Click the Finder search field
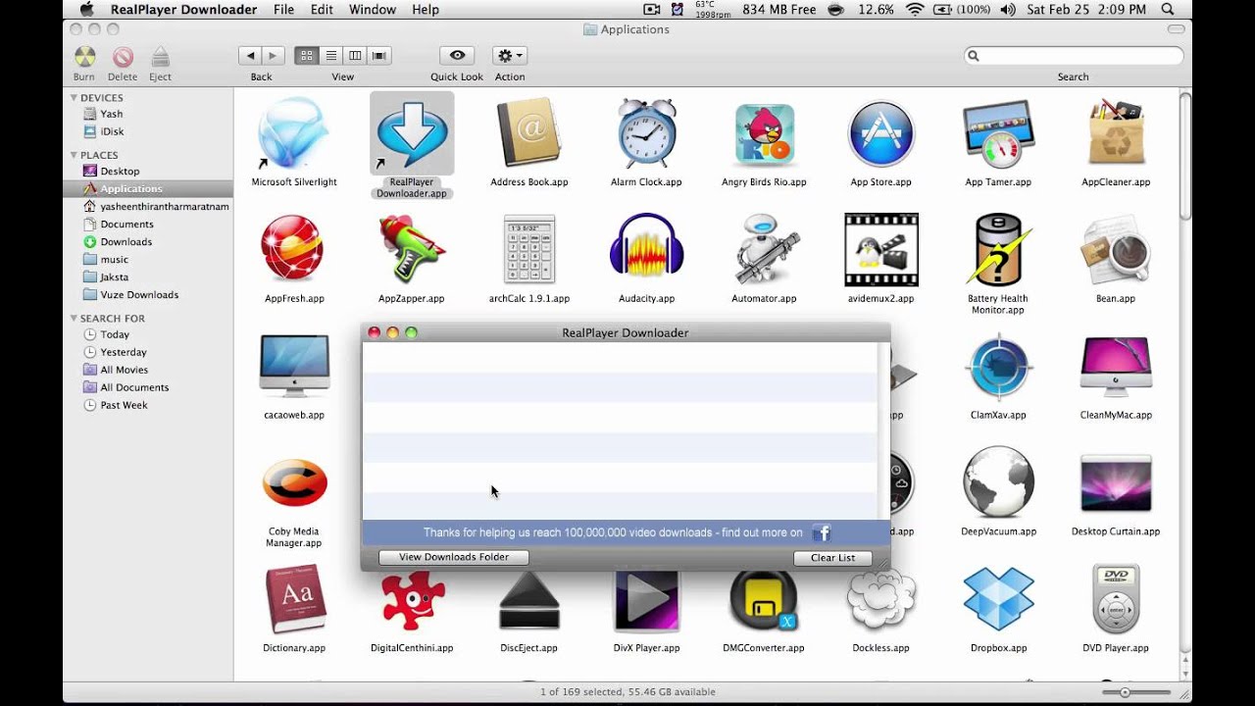This screenshot has width=1255, height=706. [1073, 56]
